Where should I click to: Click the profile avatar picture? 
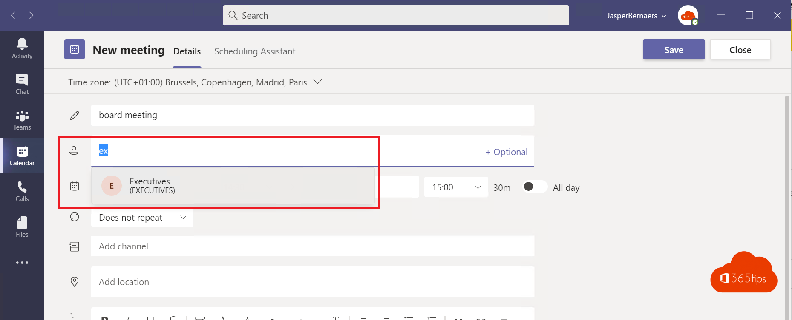click(688, 16)
